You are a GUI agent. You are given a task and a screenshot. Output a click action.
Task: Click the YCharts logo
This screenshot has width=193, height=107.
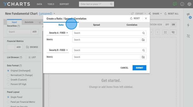[17, 4]
